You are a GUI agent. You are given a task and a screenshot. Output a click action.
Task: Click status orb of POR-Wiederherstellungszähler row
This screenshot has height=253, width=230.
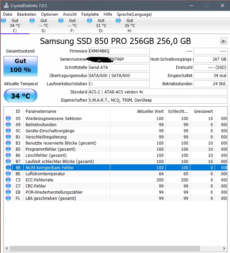(8, 192)
